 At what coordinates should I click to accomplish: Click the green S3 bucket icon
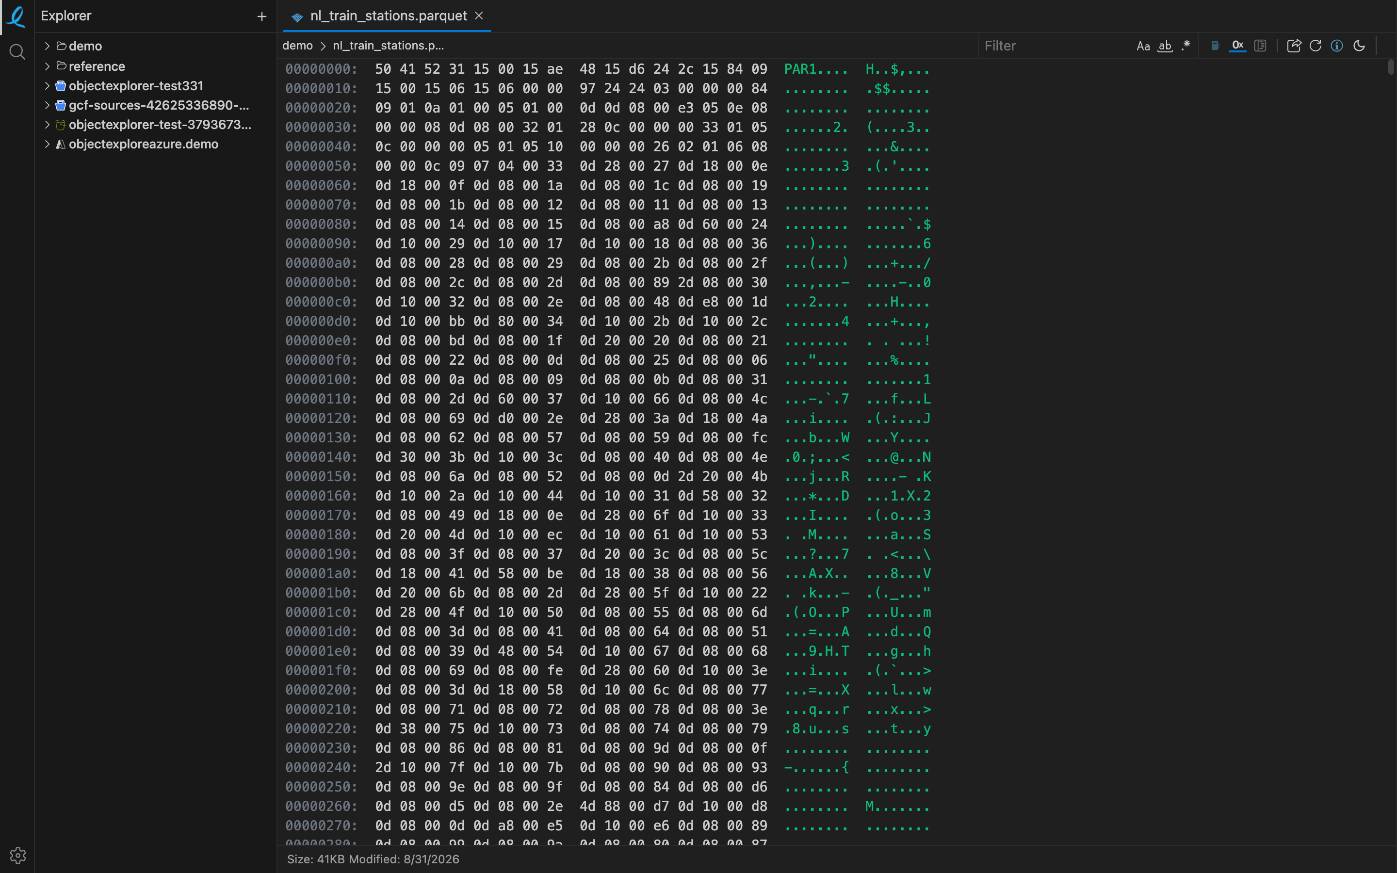[x=61, y=125]
